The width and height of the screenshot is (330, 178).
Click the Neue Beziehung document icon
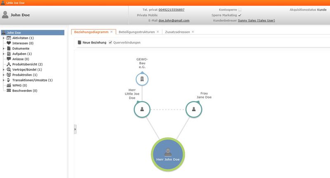[x=79, y=42]
